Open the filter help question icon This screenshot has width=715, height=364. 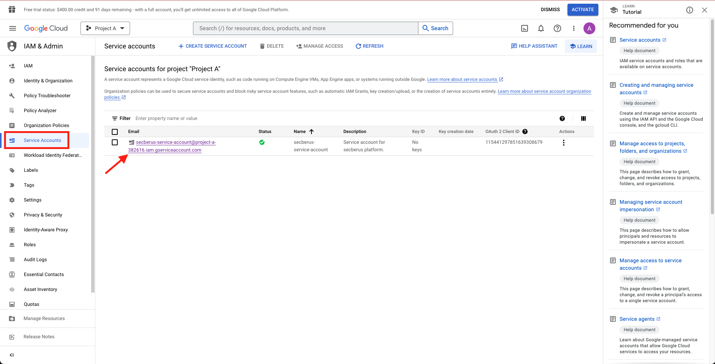pyautogui.click(x=562, y=118)
